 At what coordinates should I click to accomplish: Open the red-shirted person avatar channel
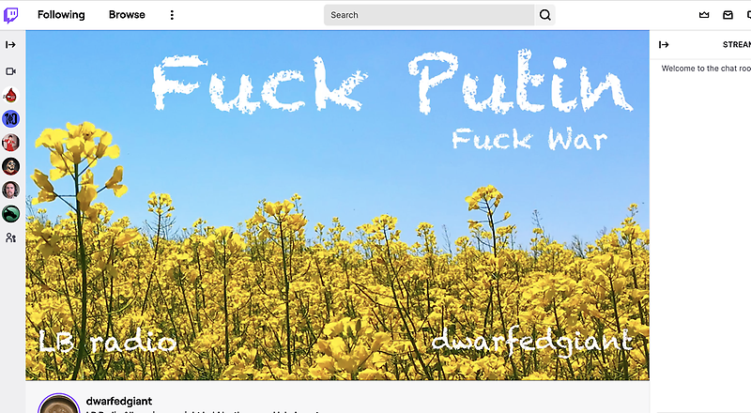11,143
